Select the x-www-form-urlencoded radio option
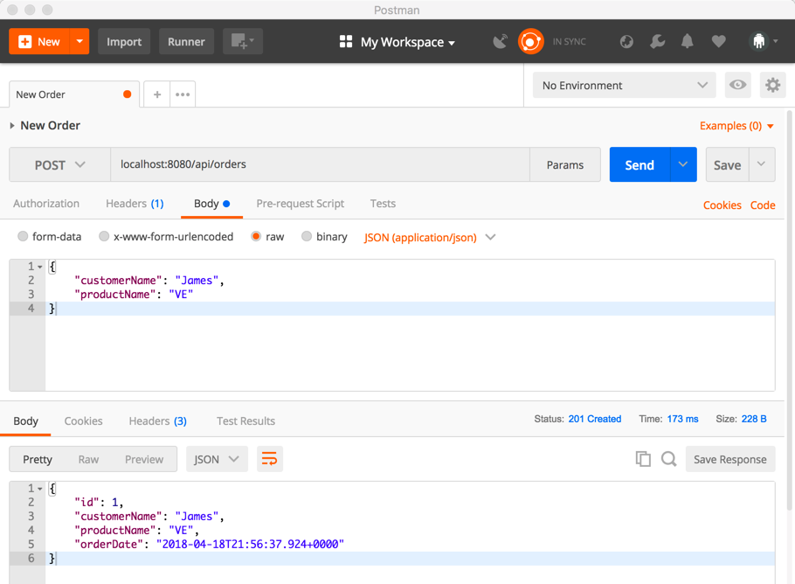This screenshot has width=795, height=584. tap(104, 236)
